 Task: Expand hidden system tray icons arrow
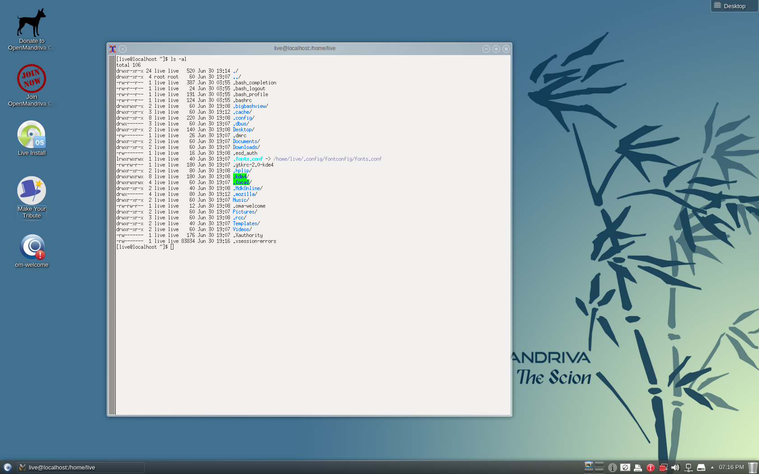712,468
